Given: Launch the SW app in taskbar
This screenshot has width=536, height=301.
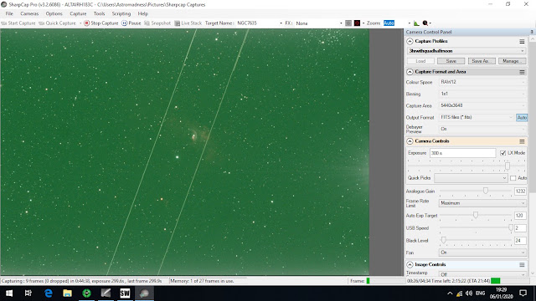Looking at the screenshot, I should tap(125, 293).
